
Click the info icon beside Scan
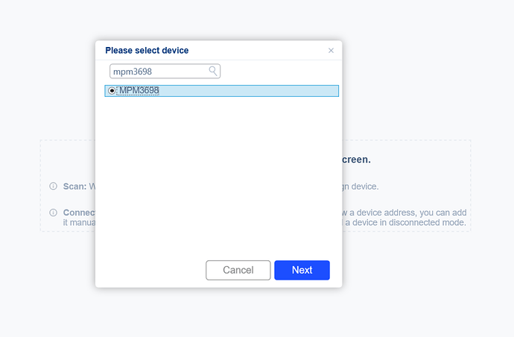(x=53, y=186)
